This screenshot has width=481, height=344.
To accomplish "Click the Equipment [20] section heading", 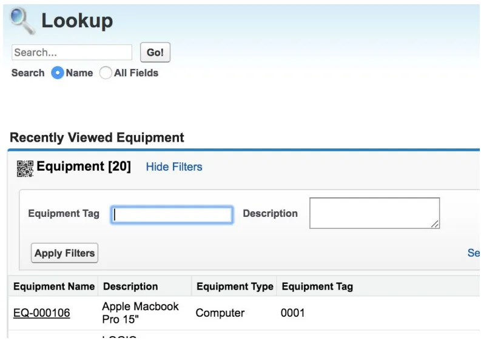I will 84,167.
